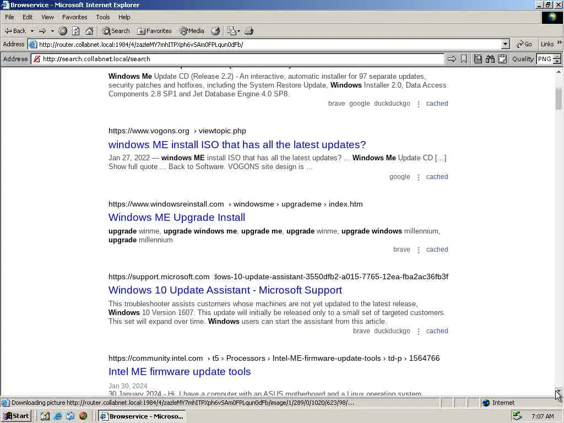The image size is (564, 423).
Task: Open the Favorites menu
Action: 74,17
